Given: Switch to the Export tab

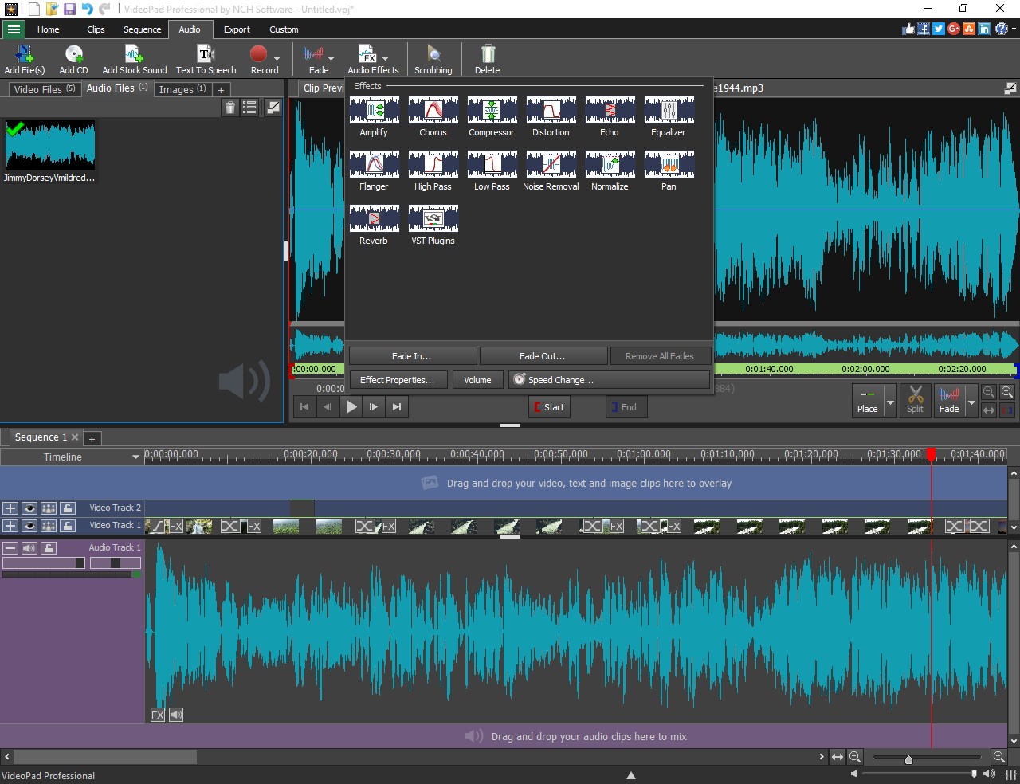Looking at the screenshot, I should point(237,29).
